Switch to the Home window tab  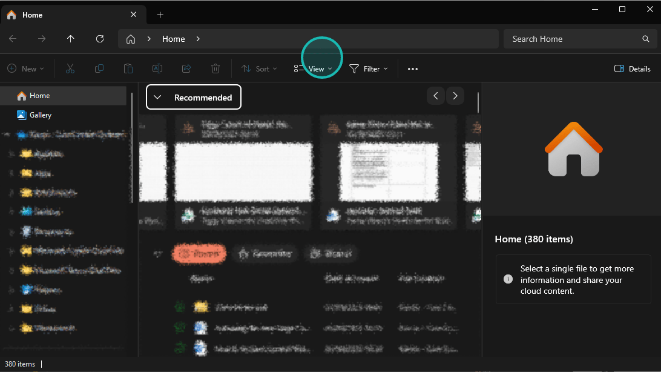[74, 15]
